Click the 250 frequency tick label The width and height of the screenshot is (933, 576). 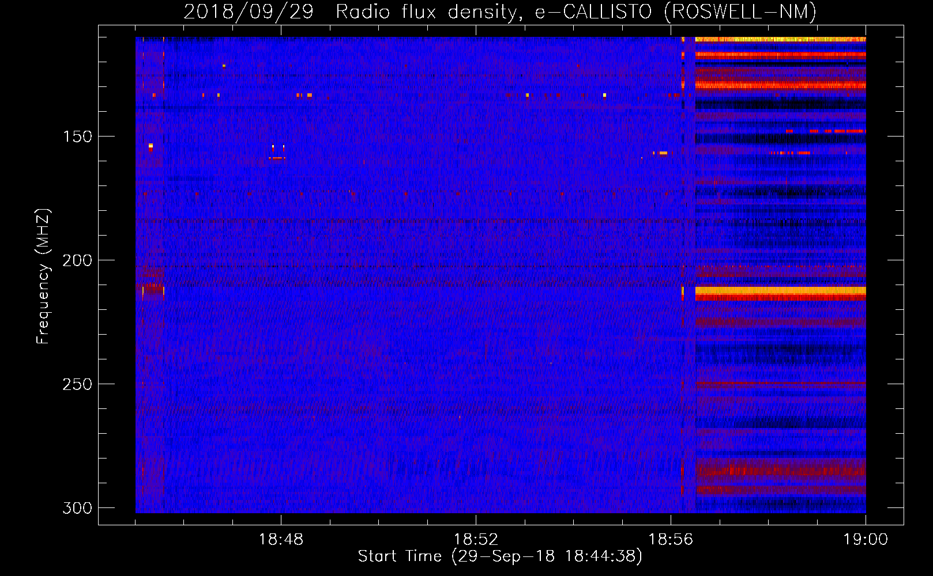pos(77,384)
